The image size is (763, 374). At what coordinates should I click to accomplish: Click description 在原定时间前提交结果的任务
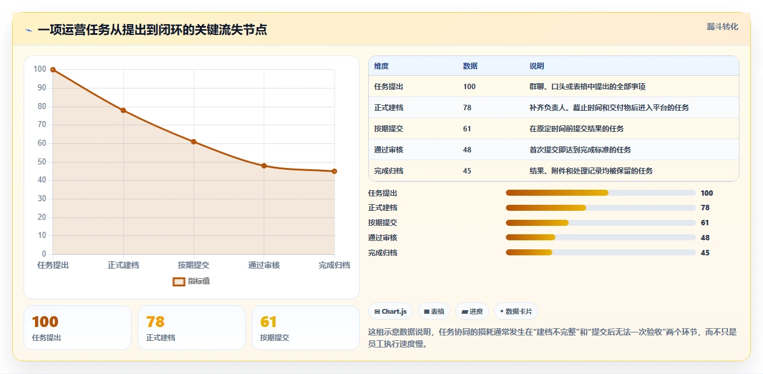tap(576, 129)
